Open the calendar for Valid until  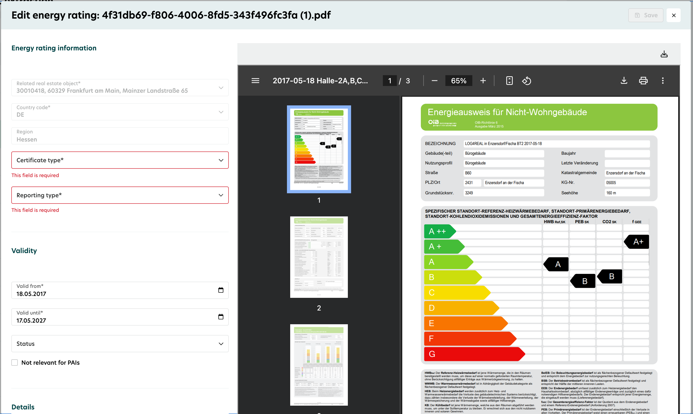click(x=221, y=317)
